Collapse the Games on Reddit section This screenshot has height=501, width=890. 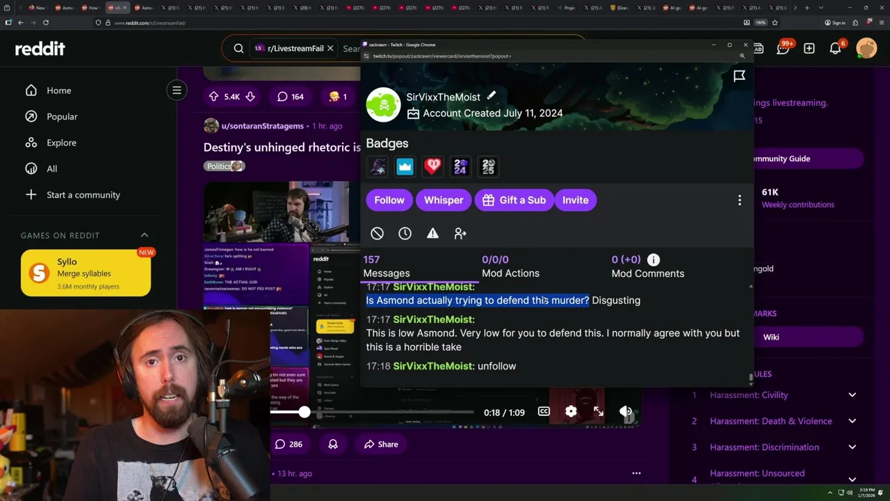pyautogui.click(x=145, y=235)
